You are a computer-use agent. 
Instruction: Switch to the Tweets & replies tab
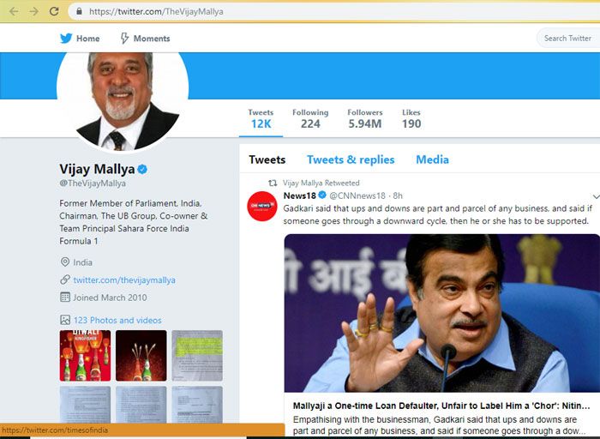tap(351, 159)
